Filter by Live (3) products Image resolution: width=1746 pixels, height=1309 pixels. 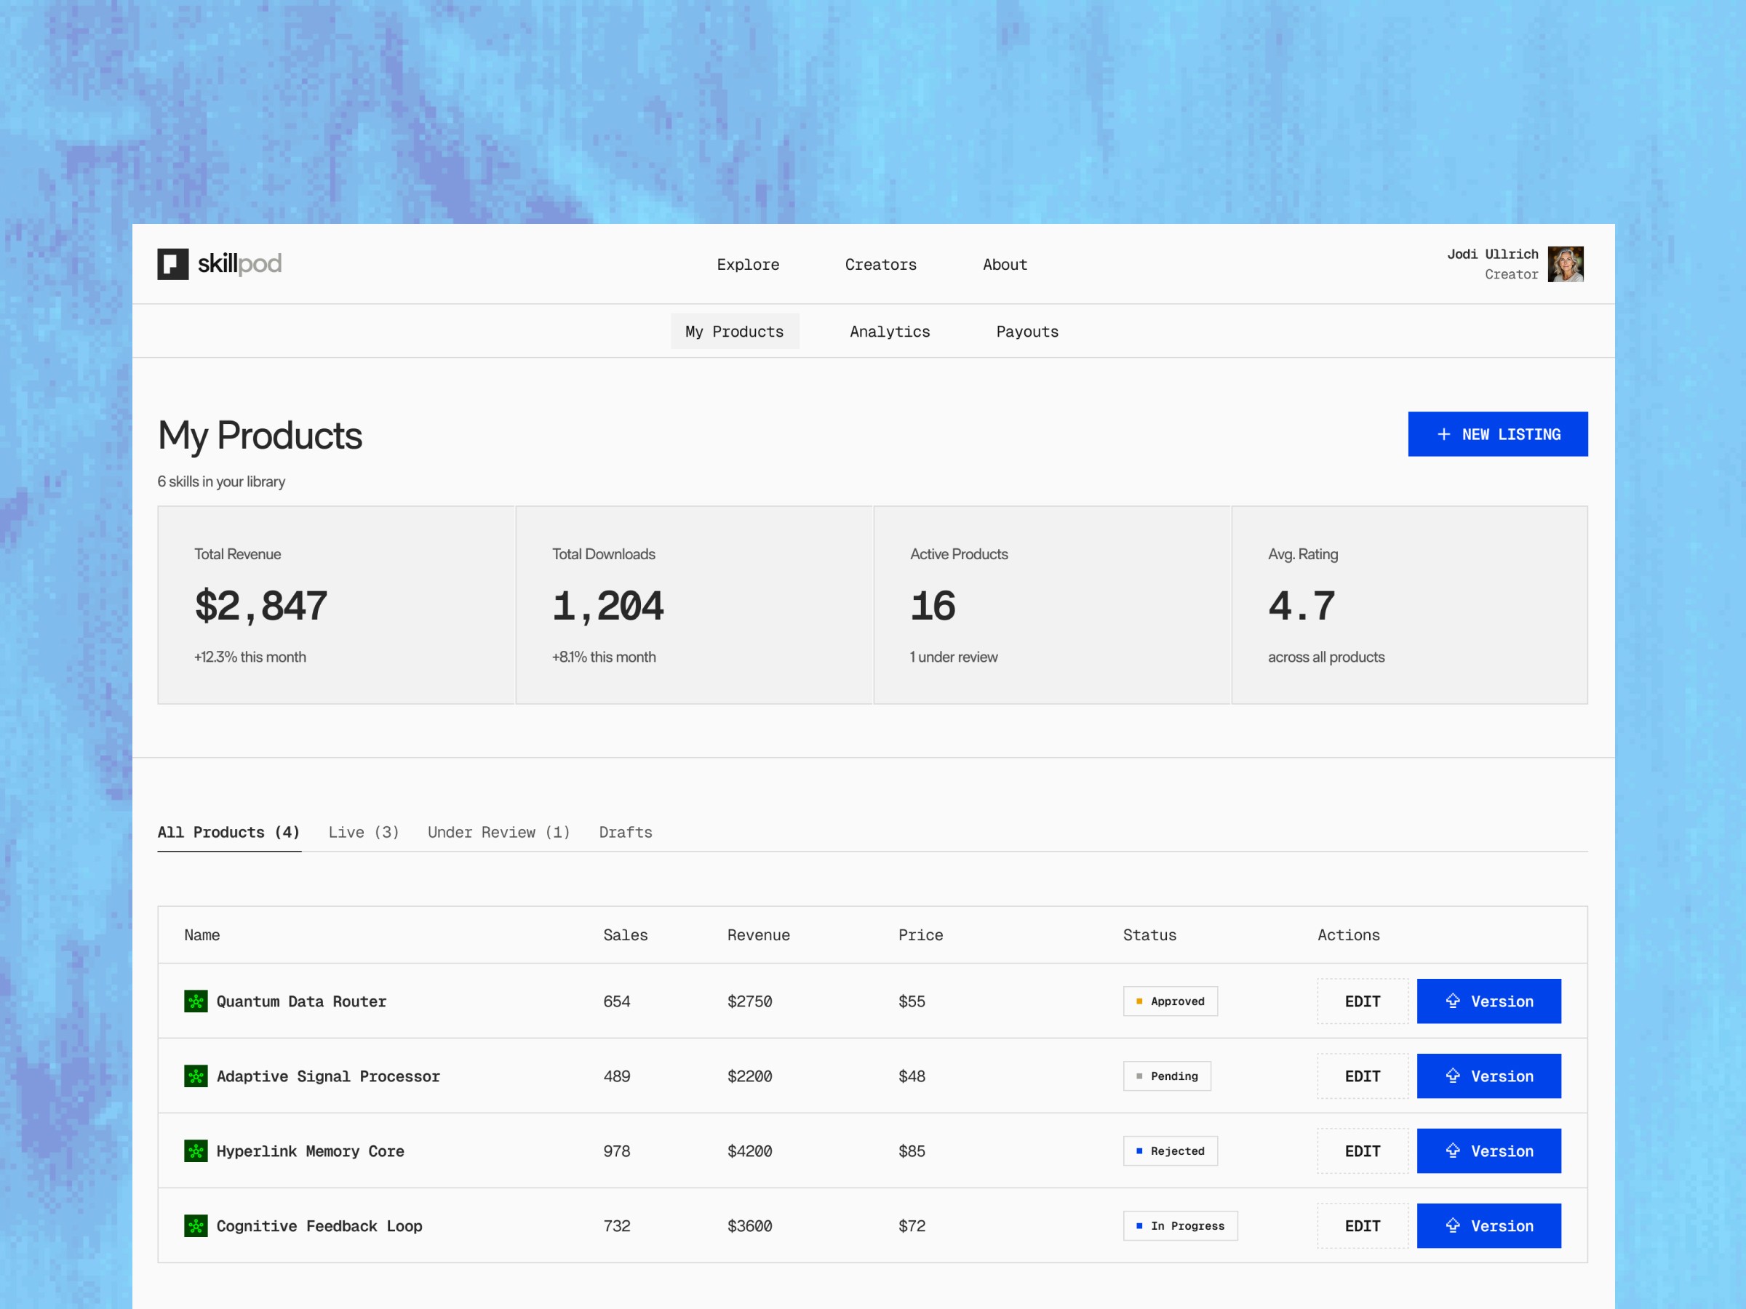coord(363,832)
